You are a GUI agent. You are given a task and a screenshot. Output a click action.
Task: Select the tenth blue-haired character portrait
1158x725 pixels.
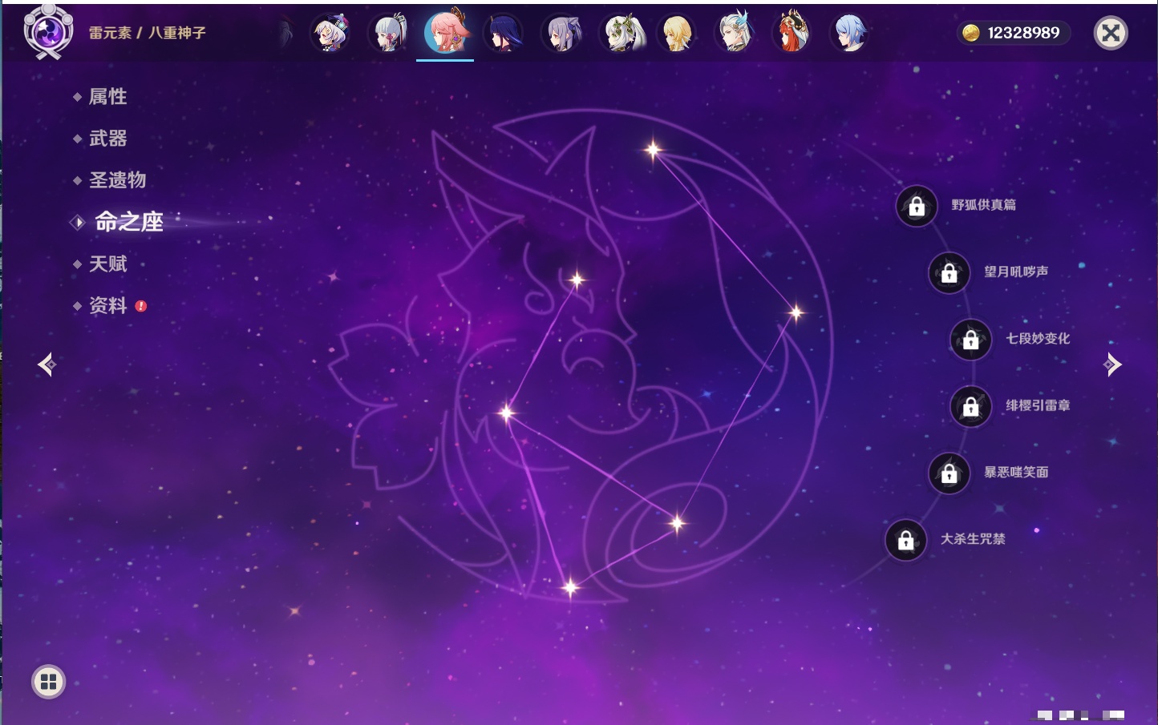click(850, 33)
